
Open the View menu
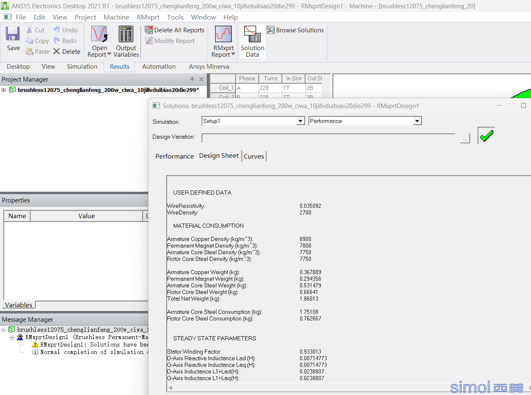click(x=60, y=17)
